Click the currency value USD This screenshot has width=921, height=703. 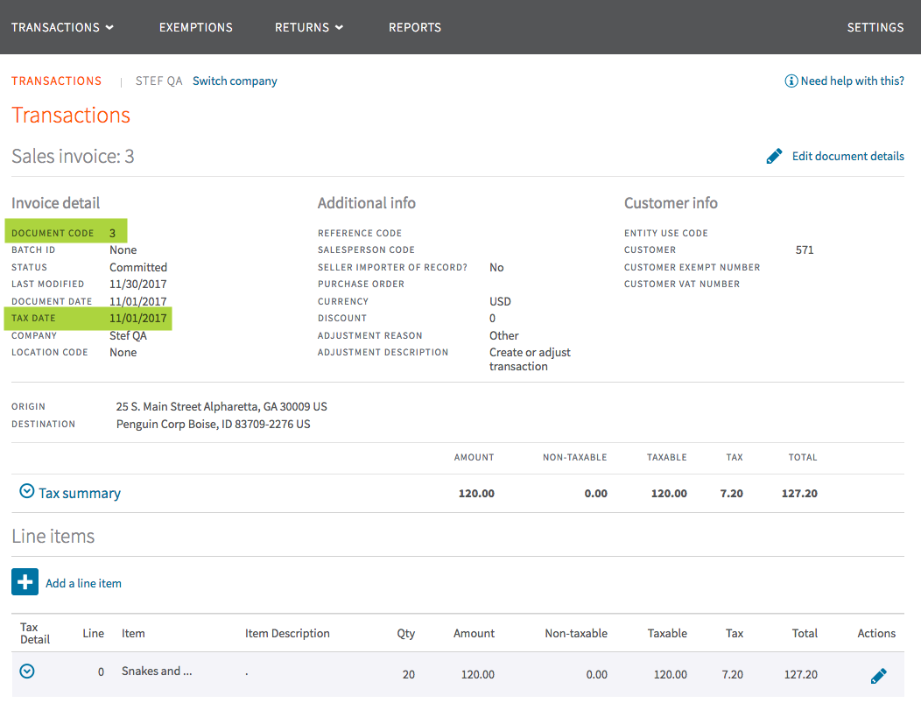click(x=501, y=301)
